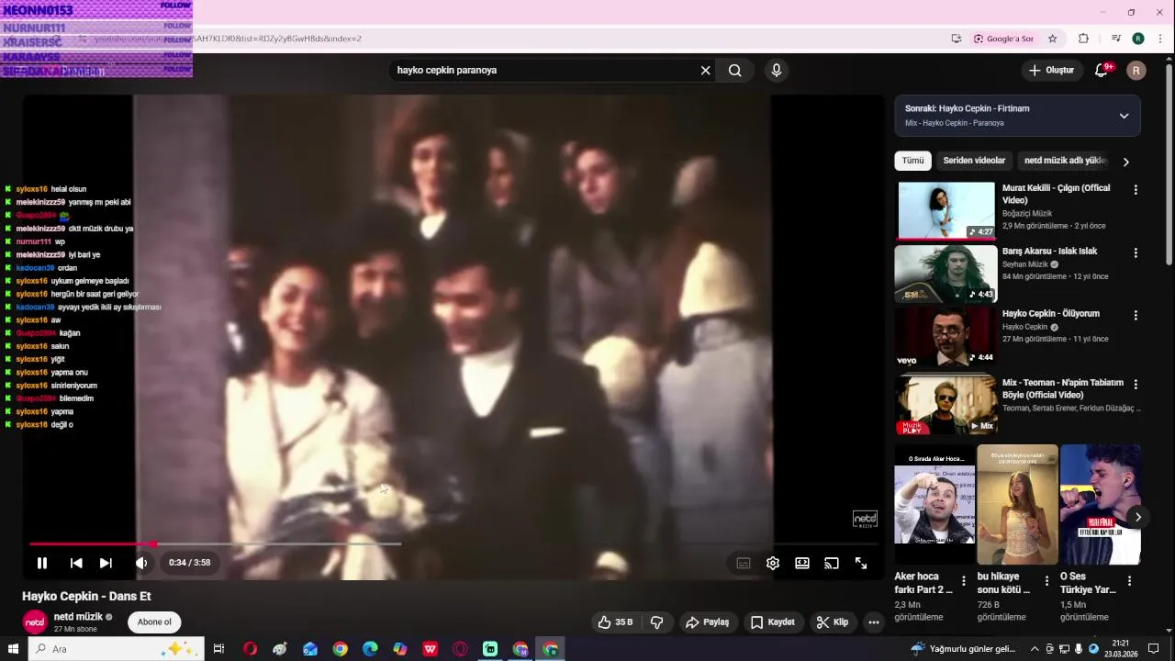Start voice search with microphone

coord(777,70)
